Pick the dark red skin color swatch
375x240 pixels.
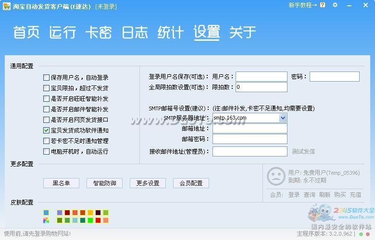click(67, 213)
